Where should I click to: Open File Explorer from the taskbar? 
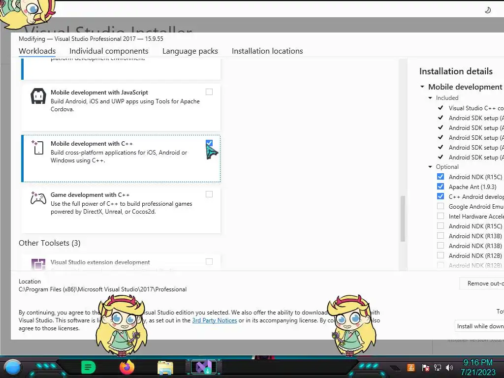[x=165, y=368]
